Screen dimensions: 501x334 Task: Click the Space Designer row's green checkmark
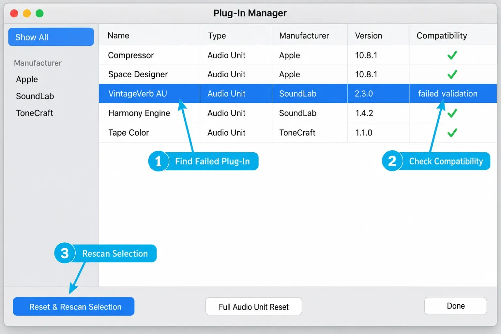[x=452, y=74]
